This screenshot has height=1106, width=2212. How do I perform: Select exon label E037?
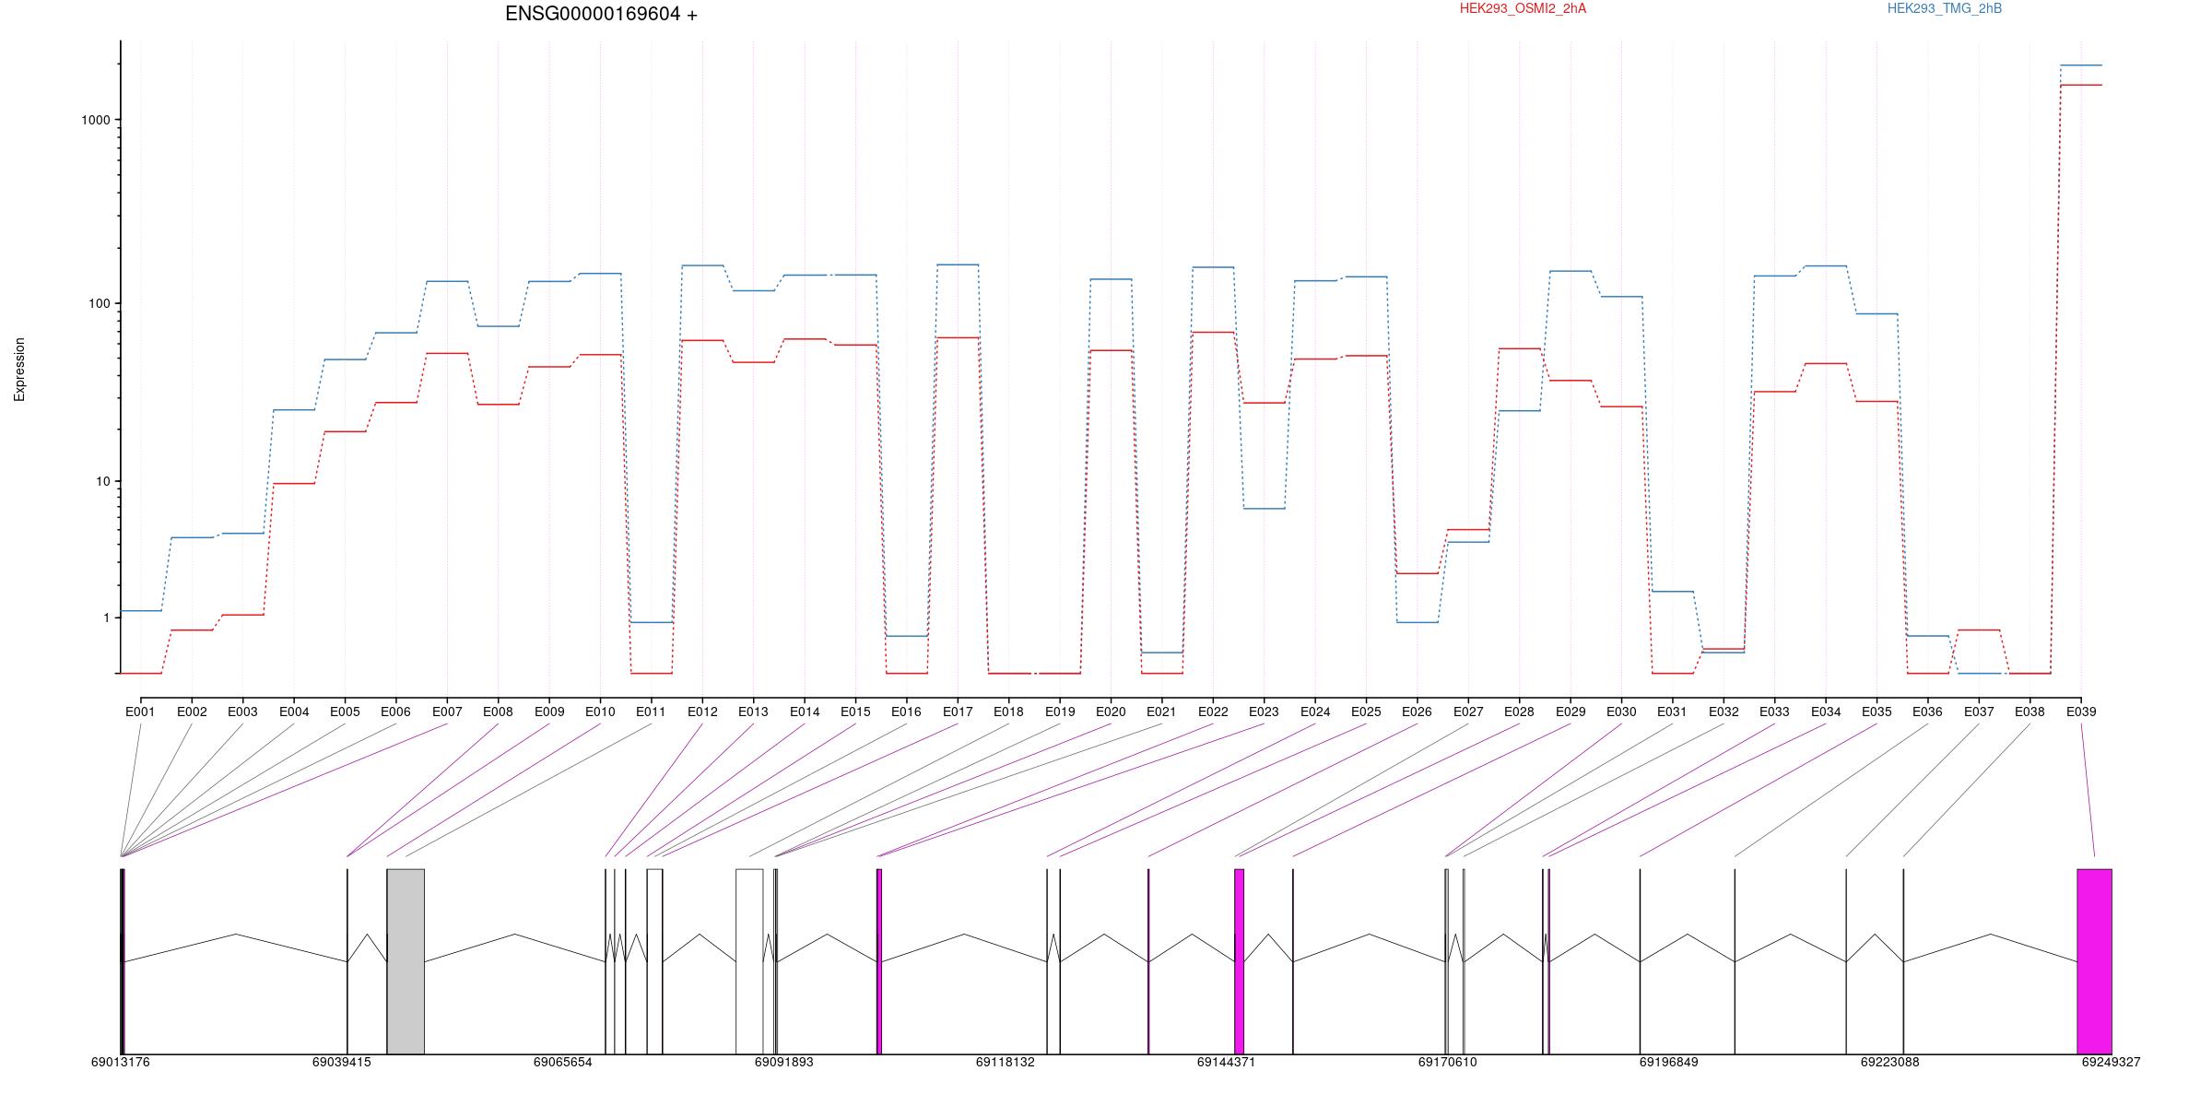[x=1979, y=712]
